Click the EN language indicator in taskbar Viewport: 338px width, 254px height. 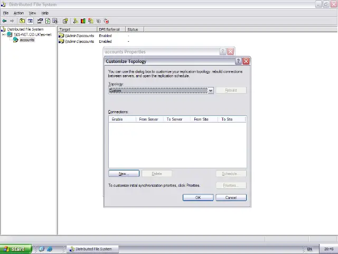click(309, 249)
